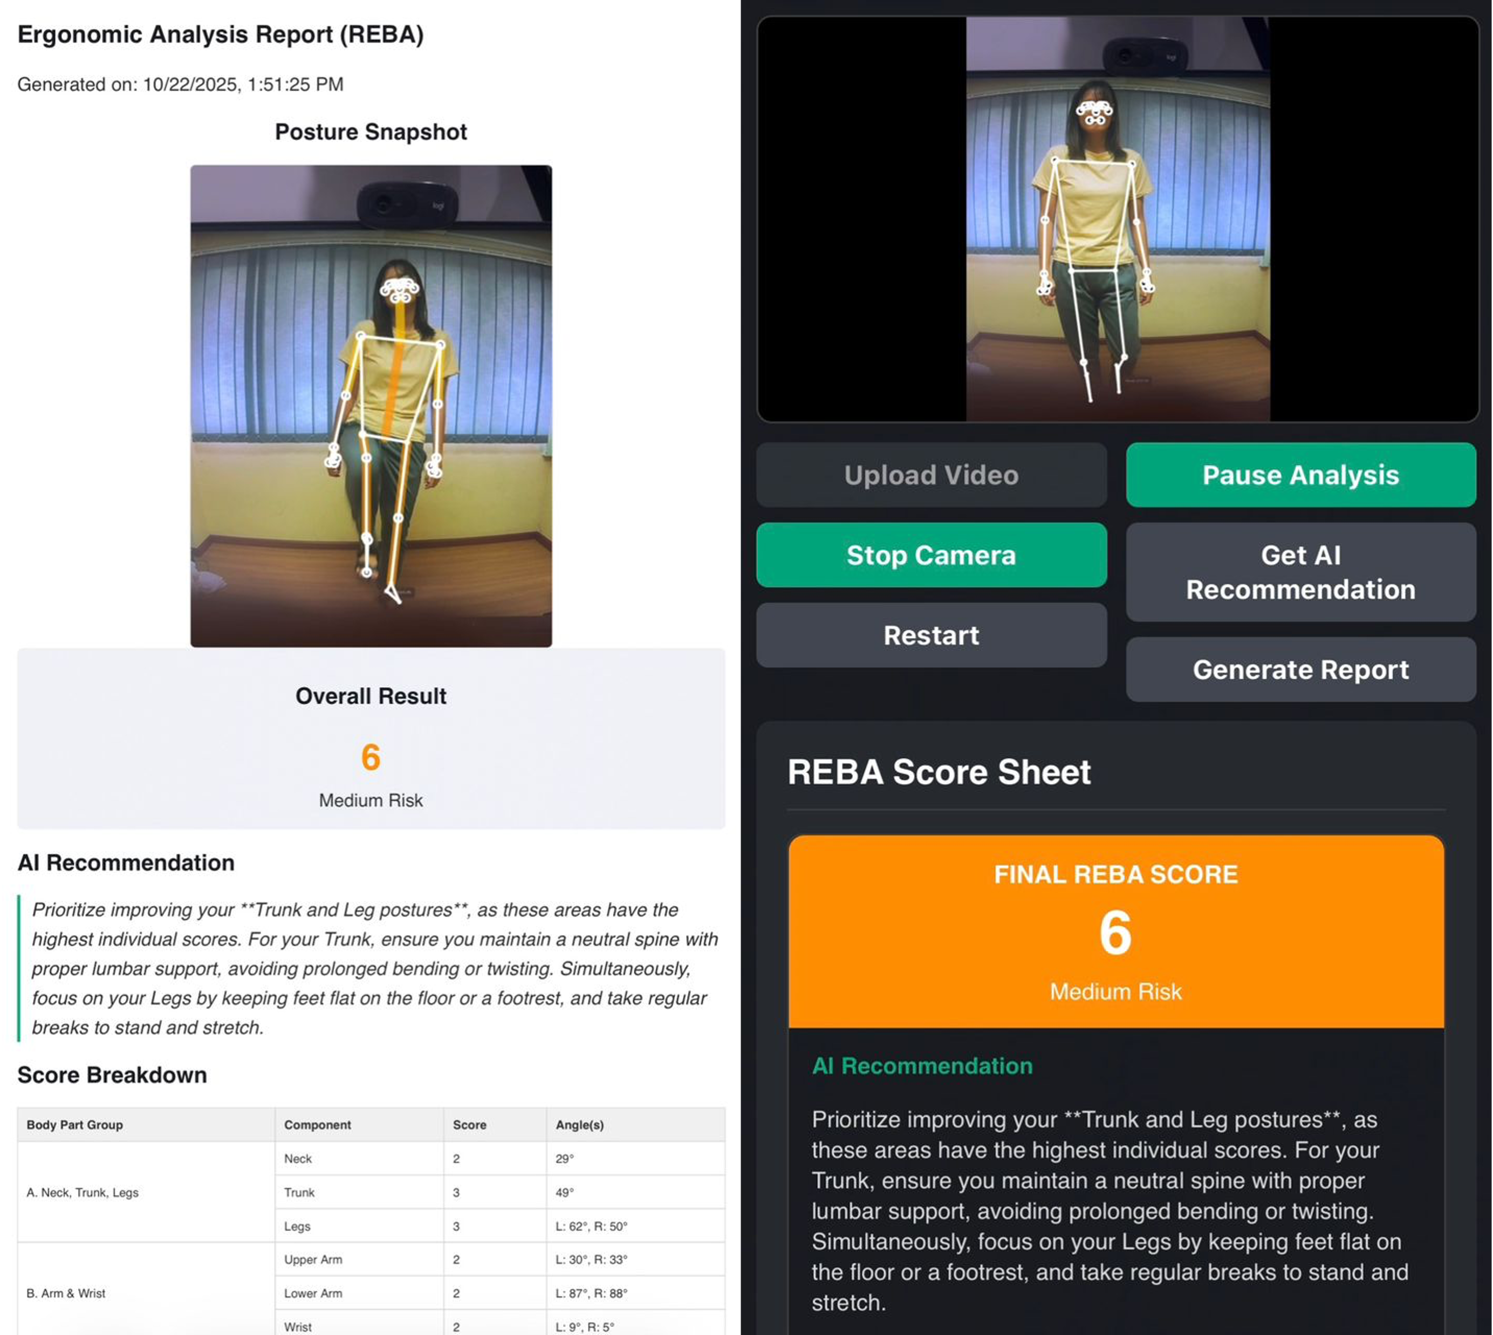Click the green AI Recommendation heading
This screenshot has height=1335, width=1493.
[922, 1065]
